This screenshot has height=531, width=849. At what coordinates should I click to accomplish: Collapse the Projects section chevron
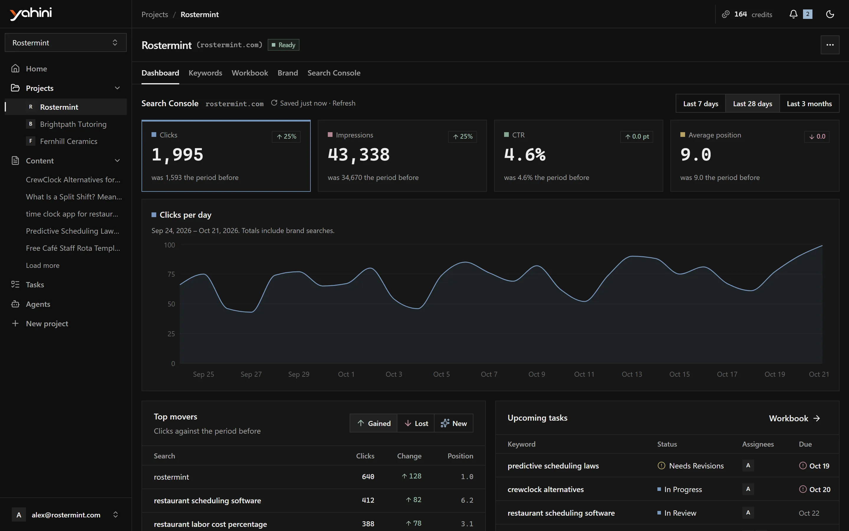coord(117,88)
